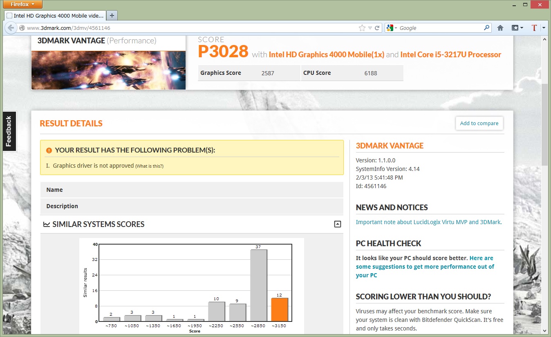Select the ~1050 bar in the chart
This screenshot has height=337, width=551.
point(132,318)
